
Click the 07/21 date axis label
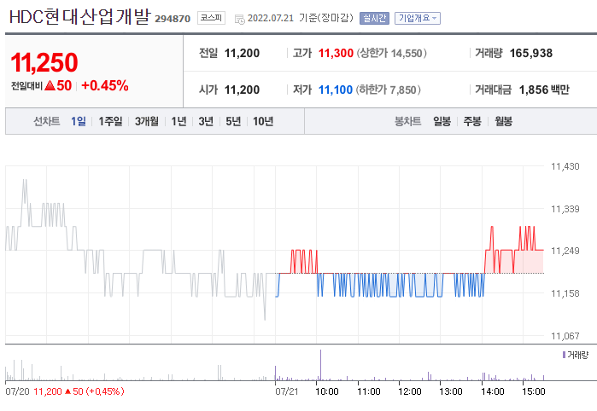287,391
